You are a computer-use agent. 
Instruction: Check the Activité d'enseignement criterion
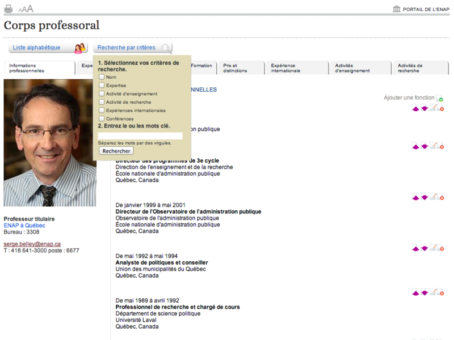pyautogui.click(x=102, y=93)
